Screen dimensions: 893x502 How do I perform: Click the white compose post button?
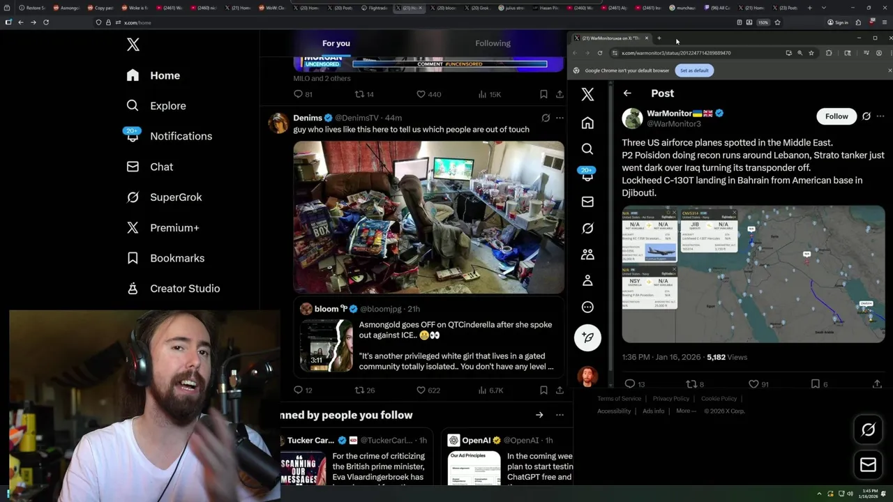coord(587,337)
